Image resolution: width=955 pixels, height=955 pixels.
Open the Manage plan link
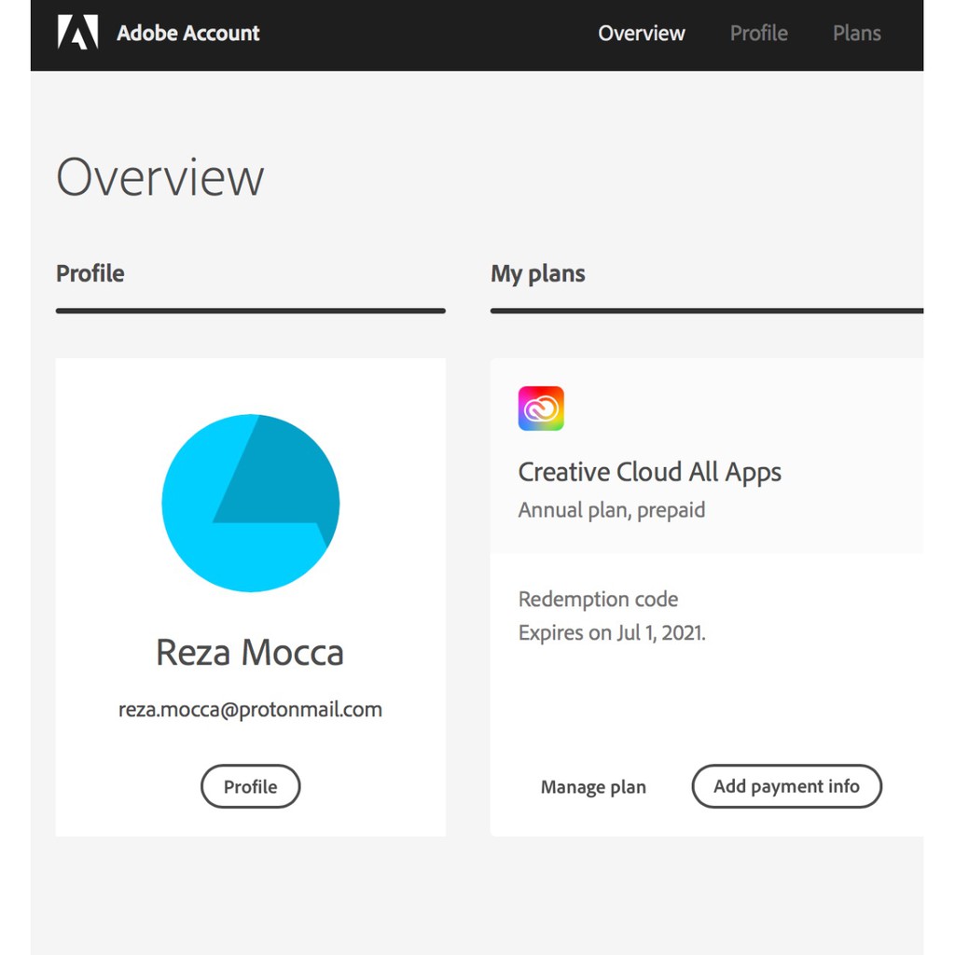pyautogui.click(x=593, y=787)
